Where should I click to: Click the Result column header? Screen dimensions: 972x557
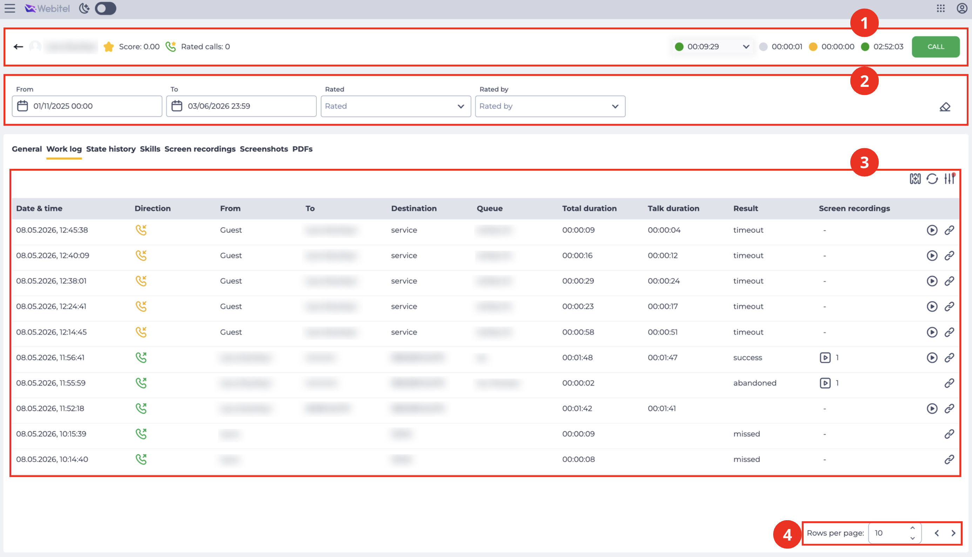tap(745, 208)
